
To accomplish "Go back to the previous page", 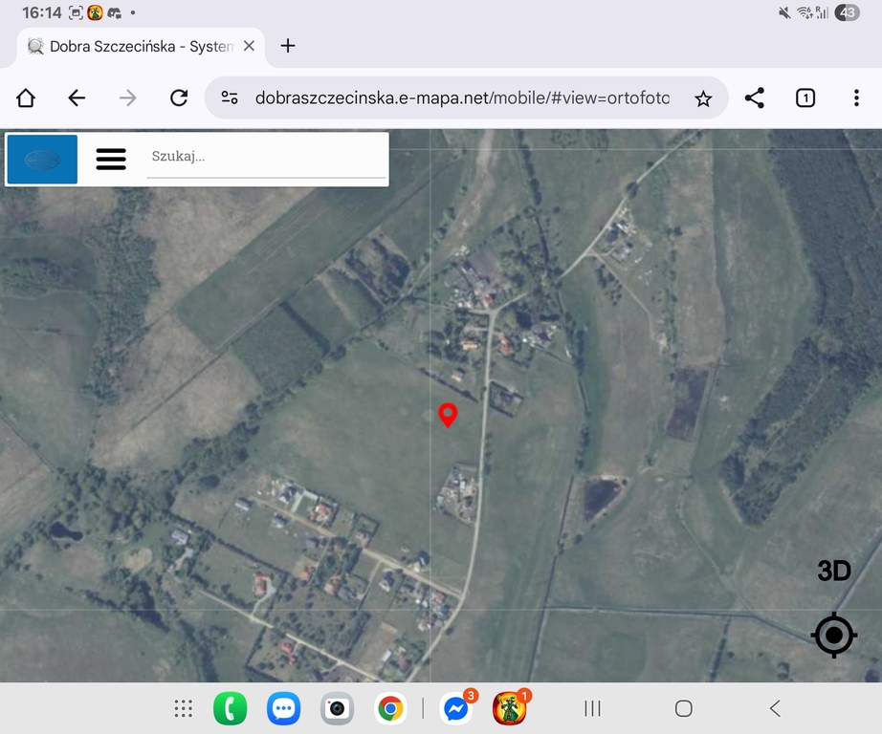I will 77,98.
